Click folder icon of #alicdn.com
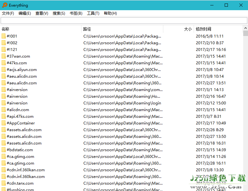This screenshot has width=248, height=191. coord(4,110)
